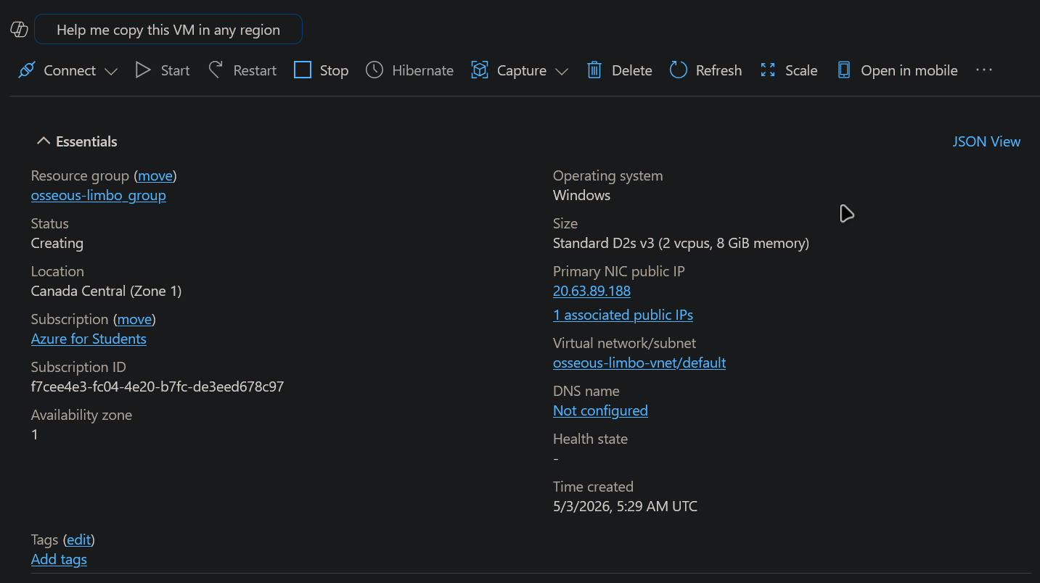Click the Scale resize icon
This screenshot has width=1040, height=583.
(x=768, y=70)
